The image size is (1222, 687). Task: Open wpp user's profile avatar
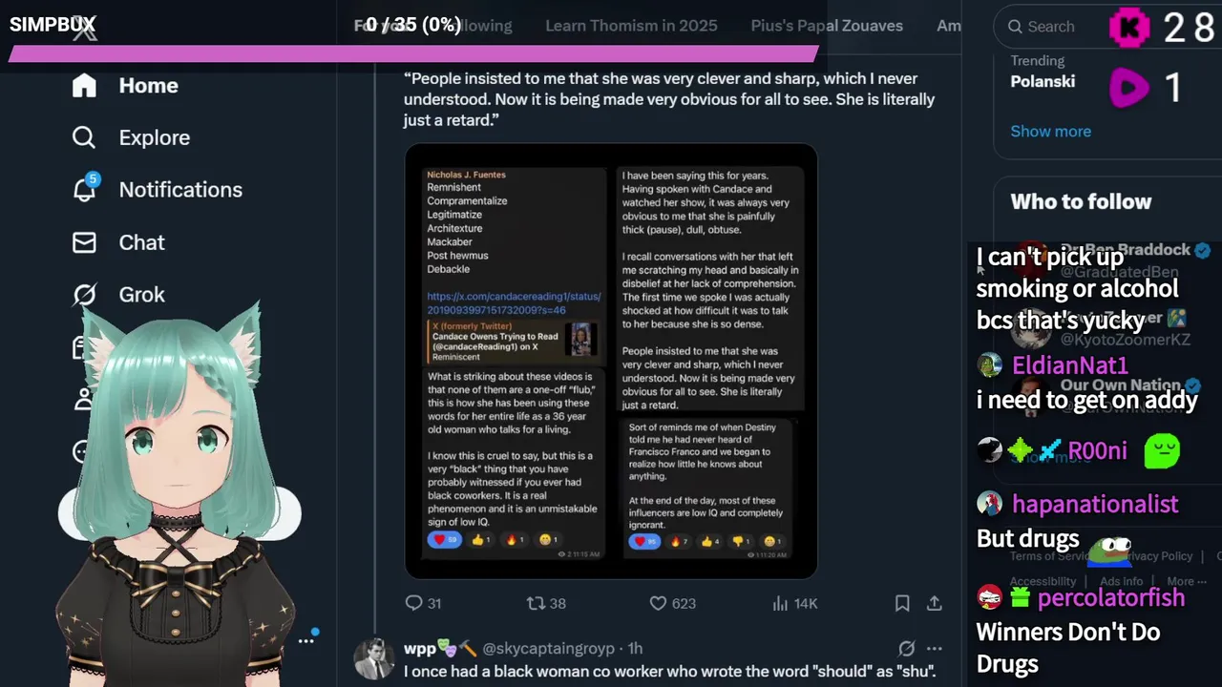tap(373, 658)
